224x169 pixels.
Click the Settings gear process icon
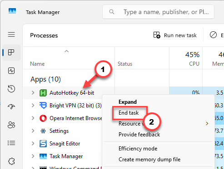43,131
